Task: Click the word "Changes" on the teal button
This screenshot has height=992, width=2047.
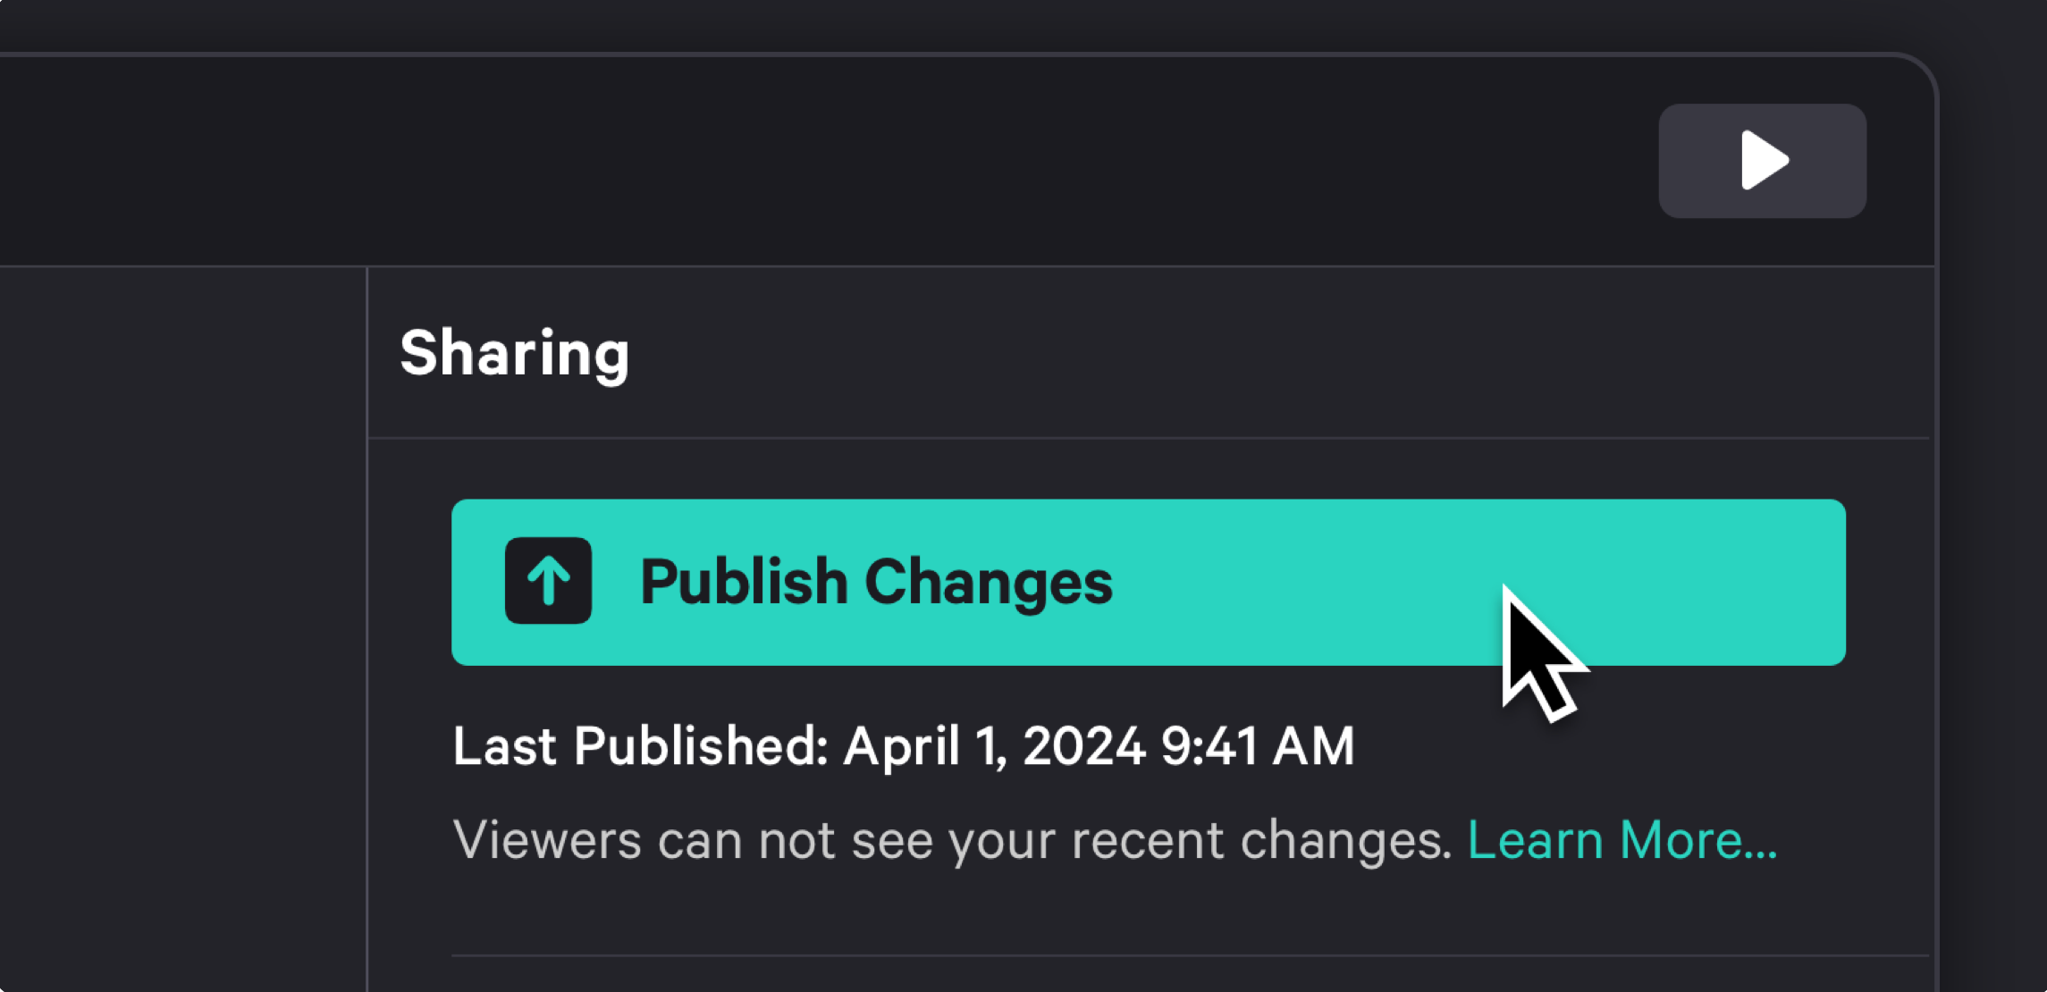Action: (x=988, y=582)
